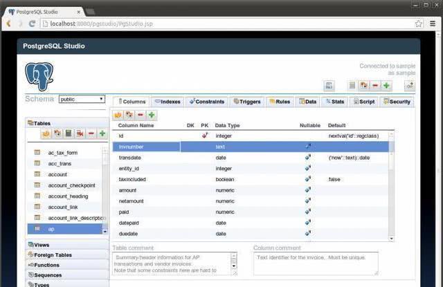Click the down arrow of the Table comment scrollbar
This screenshot has width=443, height=287.
(x=234, y=266)
